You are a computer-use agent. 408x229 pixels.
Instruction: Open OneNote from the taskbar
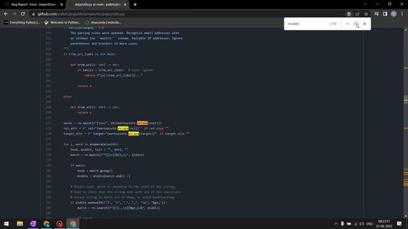tap(33, 223)
